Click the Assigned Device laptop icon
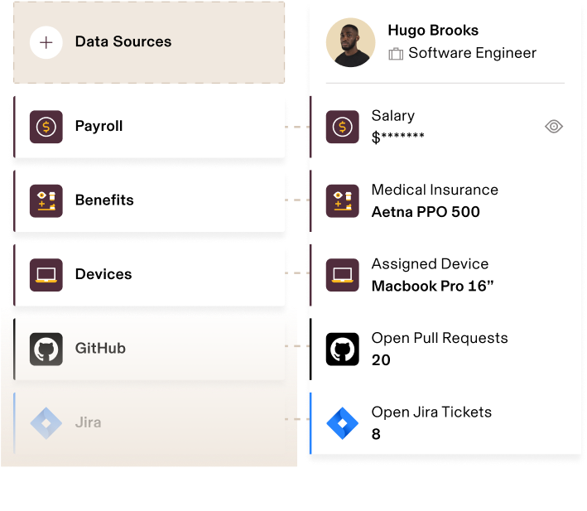The width and height of the screenshot is (587, 511). pos(342,275)
